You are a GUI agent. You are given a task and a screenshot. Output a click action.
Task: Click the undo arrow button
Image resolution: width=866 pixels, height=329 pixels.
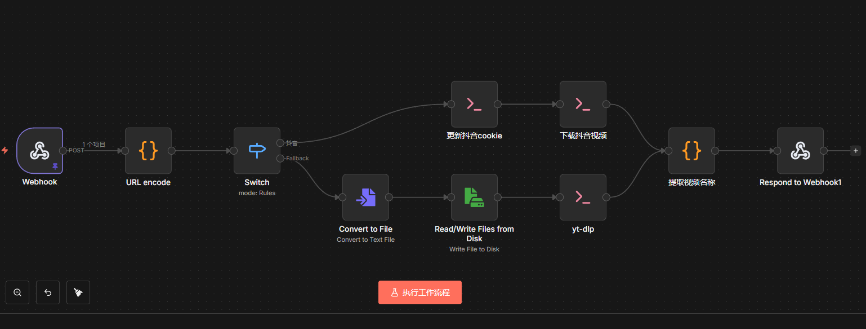click(48, 292)
